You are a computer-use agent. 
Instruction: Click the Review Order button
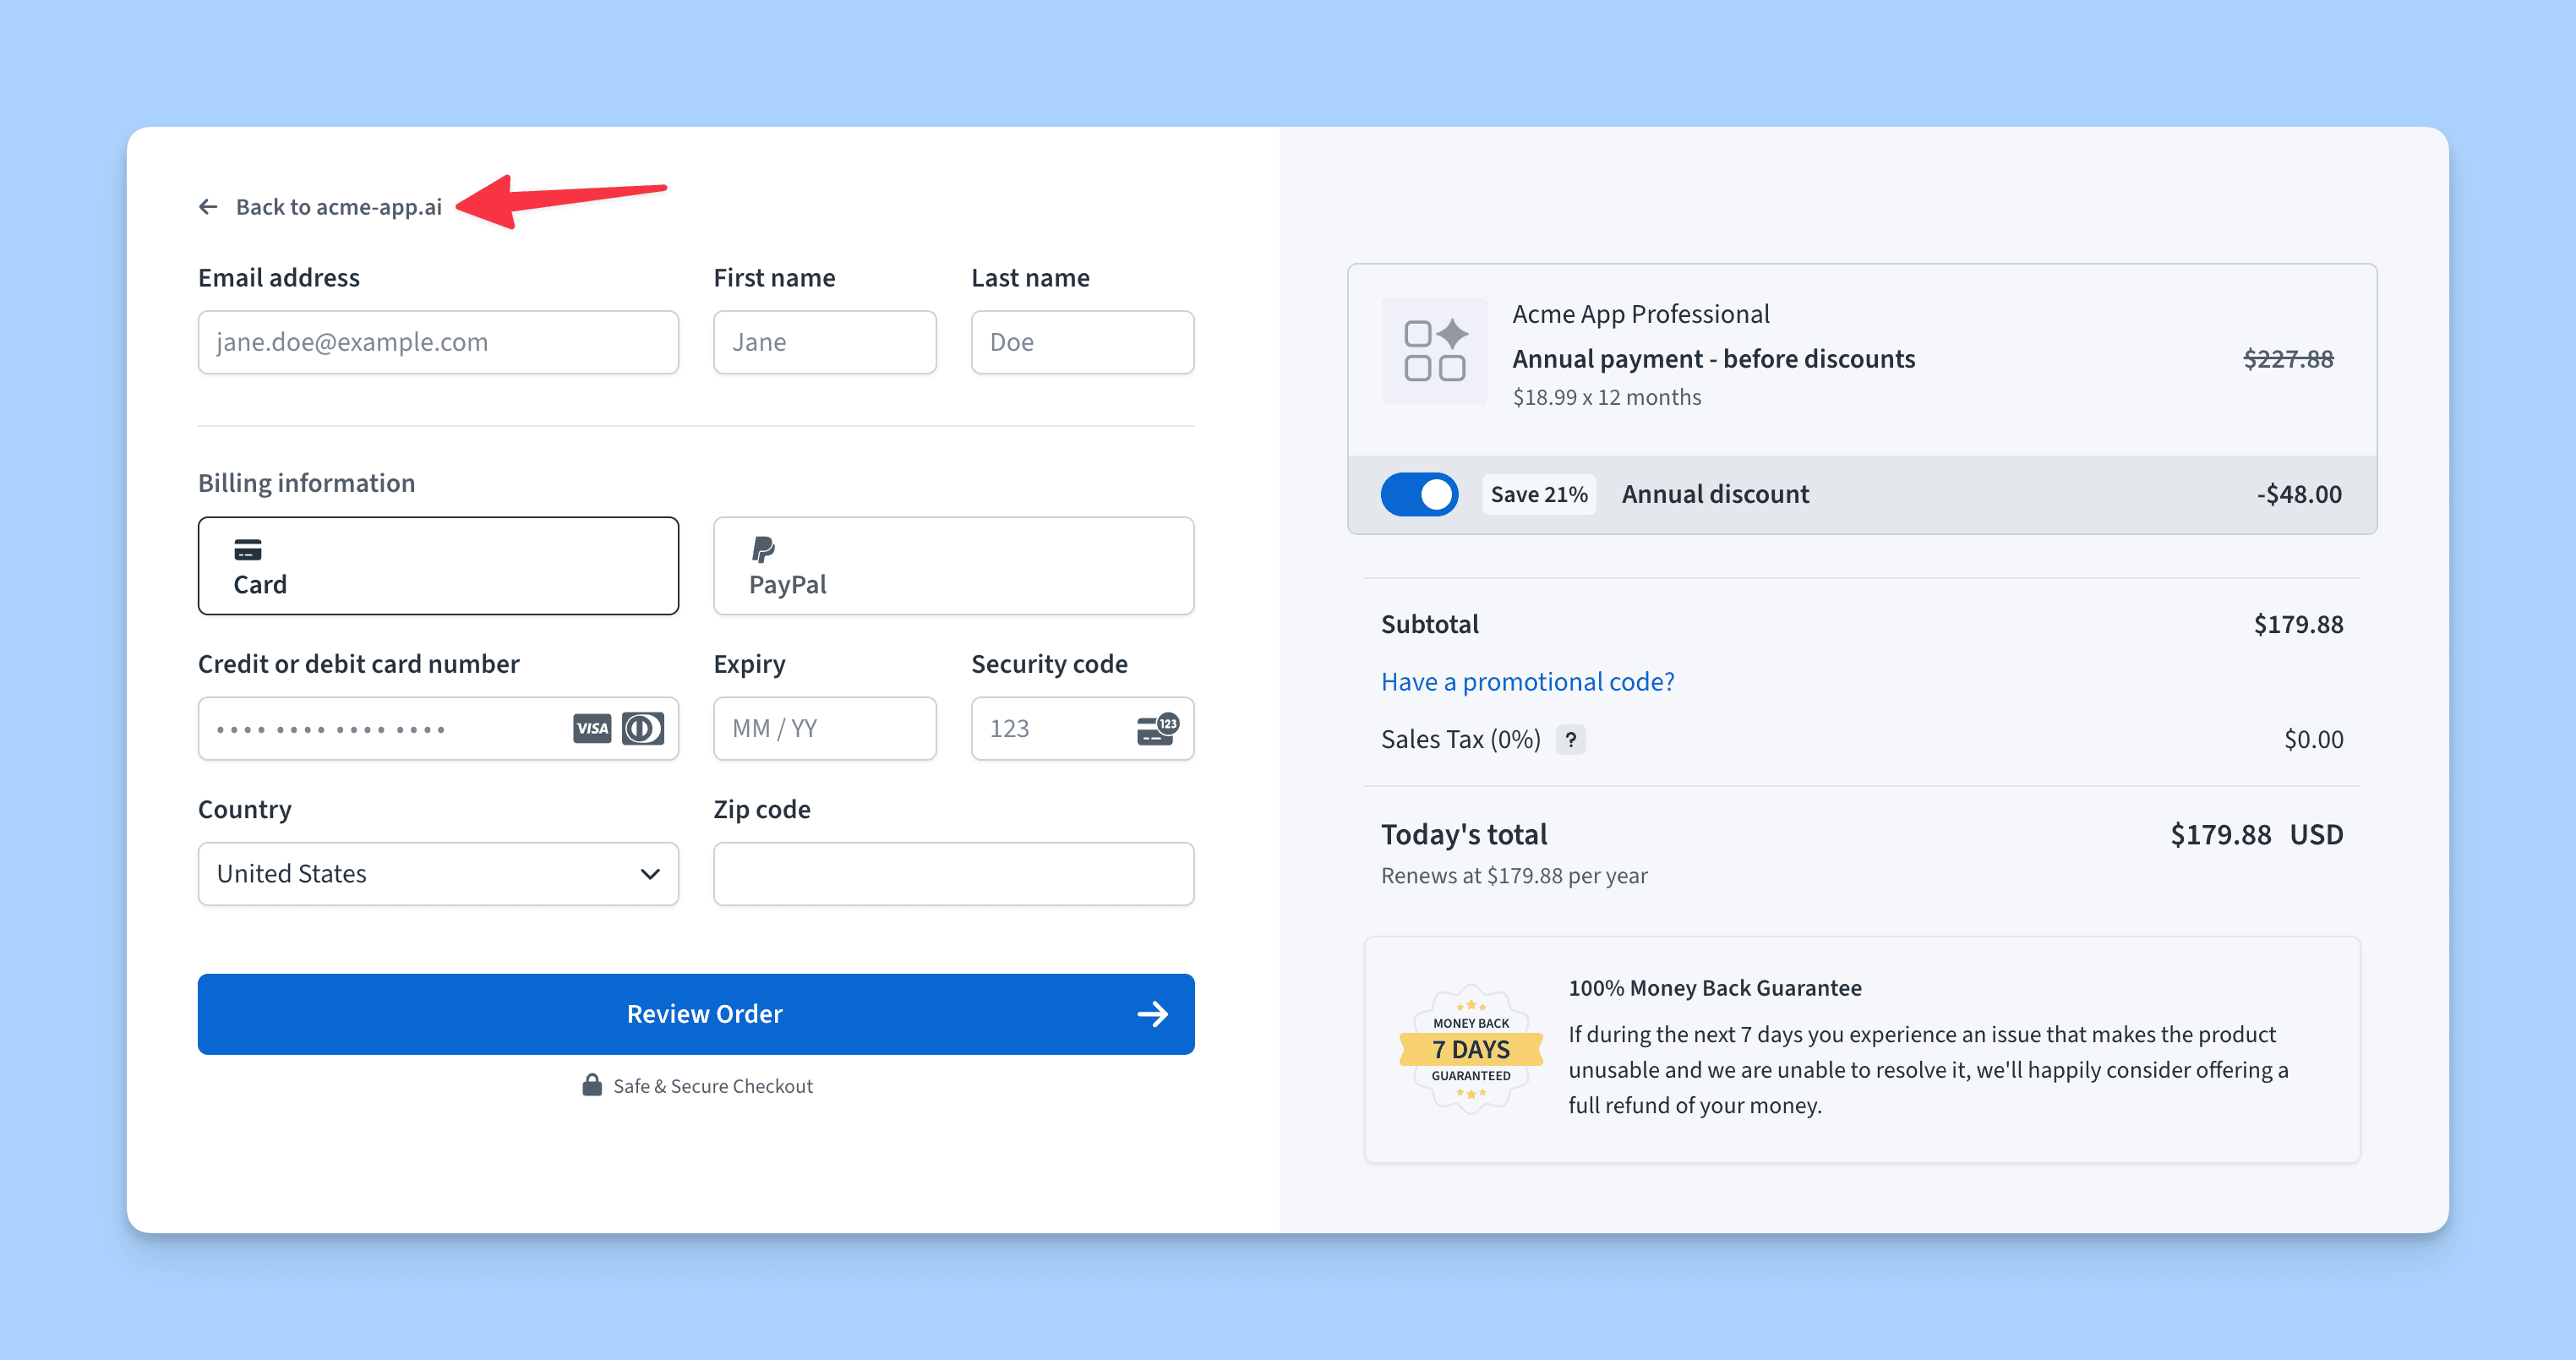pos(696,1014)
